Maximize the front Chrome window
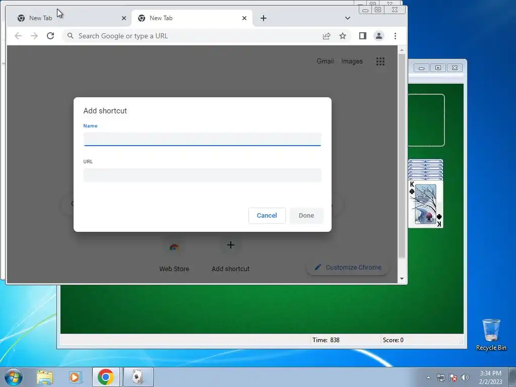 click(x=378, y=10)
